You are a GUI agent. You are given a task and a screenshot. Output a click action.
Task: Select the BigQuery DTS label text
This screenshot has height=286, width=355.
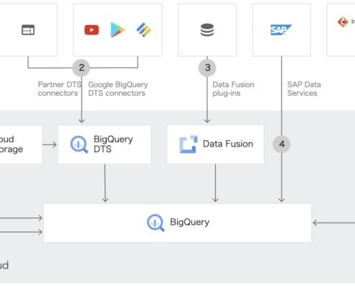point(113,144)
